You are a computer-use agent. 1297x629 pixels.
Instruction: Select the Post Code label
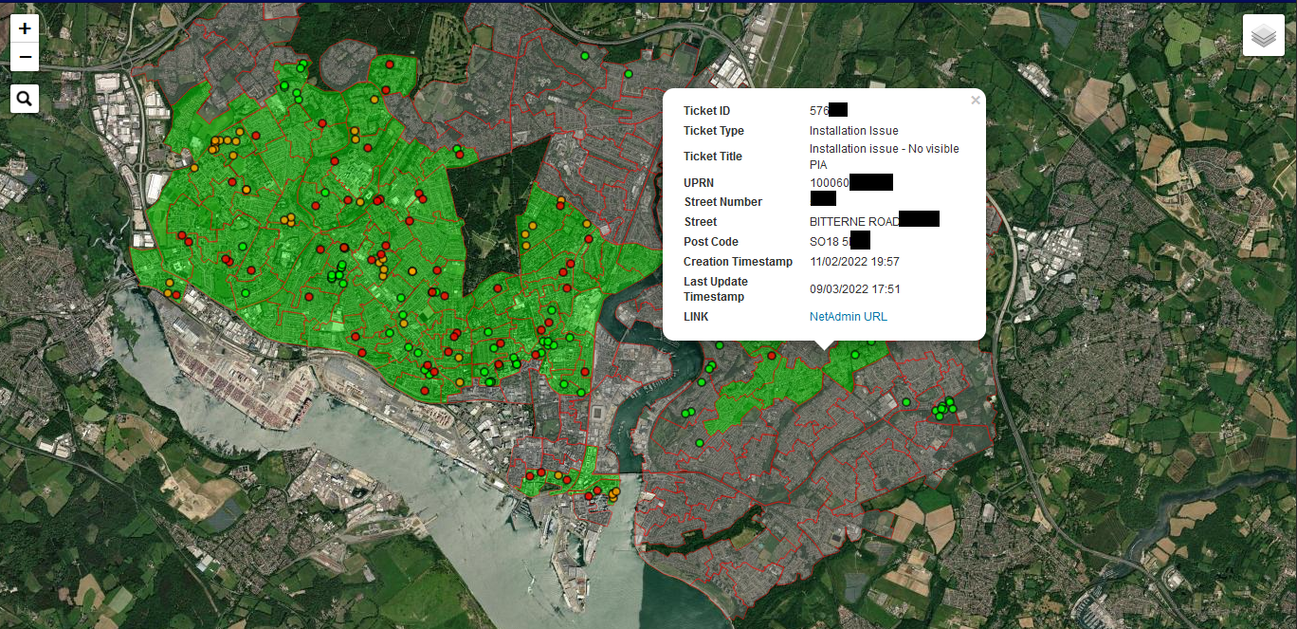[711, 242]
